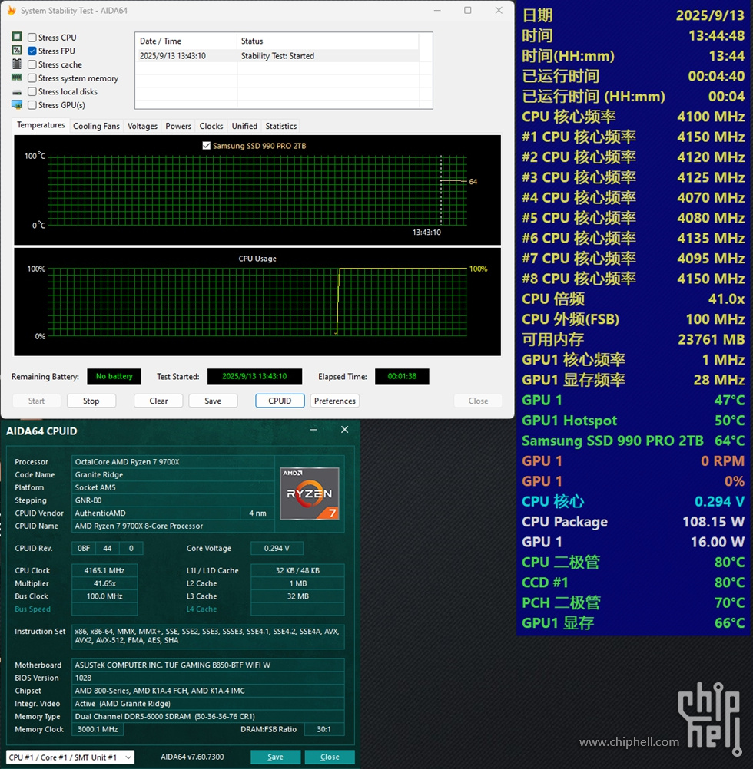The height and width of the screenshot is (769, 753).
Task: Open the Voltages tab
Action: pos(142,126)
